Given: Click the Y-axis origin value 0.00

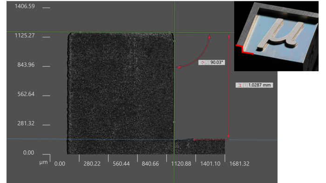Looking at the screenshot, I should point(29,153).
